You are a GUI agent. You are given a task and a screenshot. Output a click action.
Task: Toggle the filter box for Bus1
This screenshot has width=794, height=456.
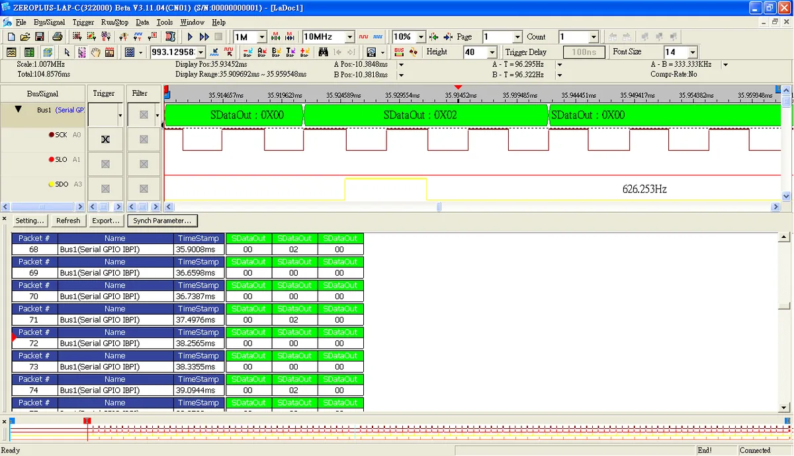coord(144,115)
